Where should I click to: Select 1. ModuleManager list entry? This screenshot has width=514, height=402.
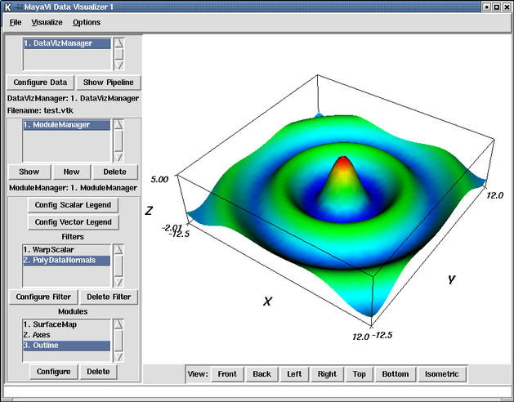[66, 125]
